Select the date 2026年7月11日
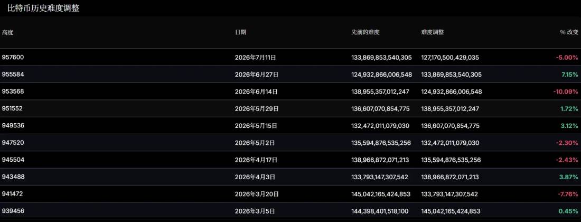 pyautogui.click(x=256, y=58)
